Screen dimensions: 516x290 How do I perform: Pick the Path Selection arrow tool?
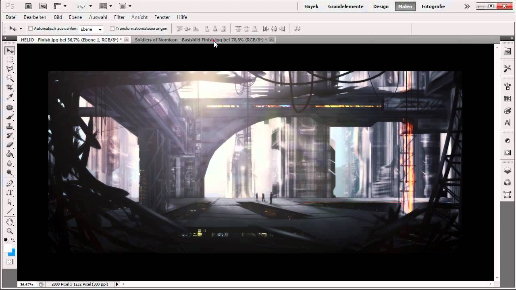10,202
